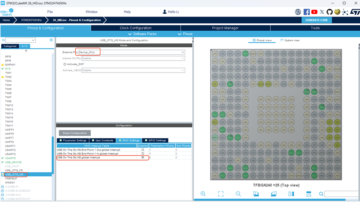This screenshot has width=360, height=202.
Task: Select USART6 in peripheral list
Action: click(10, 158)
